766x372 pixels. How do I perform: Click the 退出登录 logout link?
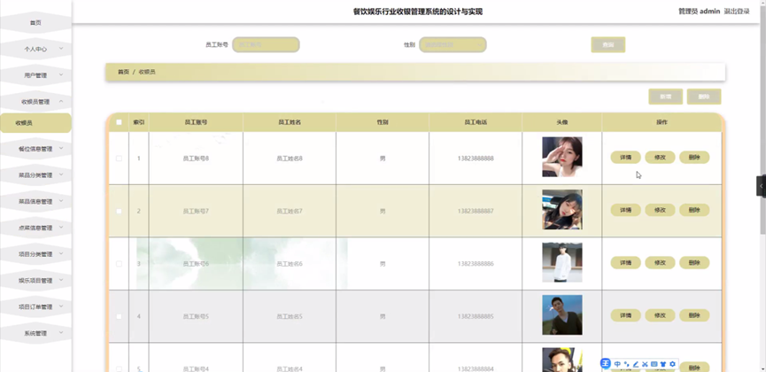(737, 12)
